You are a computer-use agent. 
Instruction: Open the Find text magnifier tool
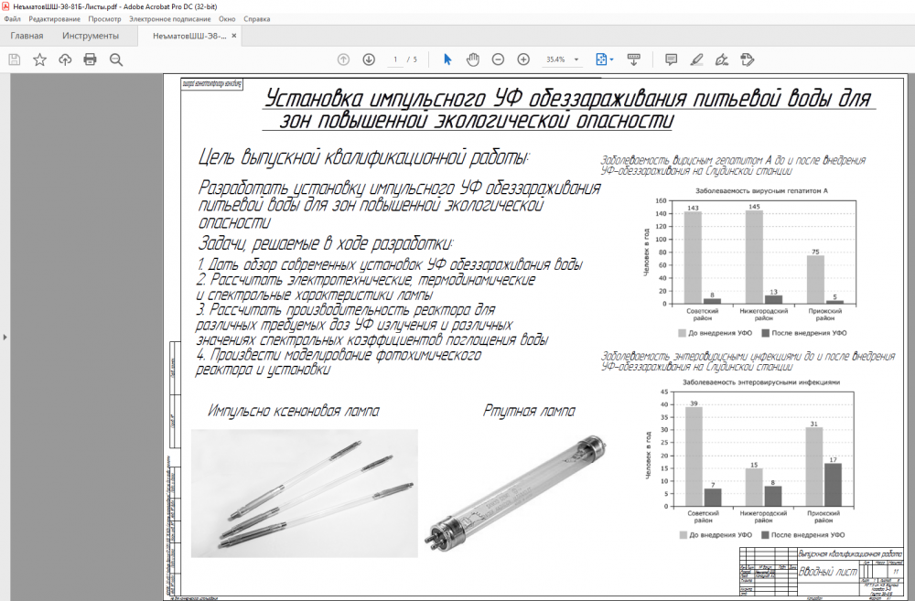coord(116,59)
